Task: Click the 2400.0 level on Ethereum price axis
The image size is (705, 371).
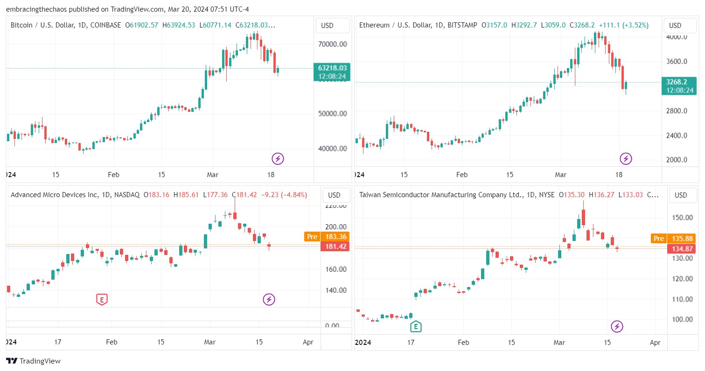Action: click(677, 136)
